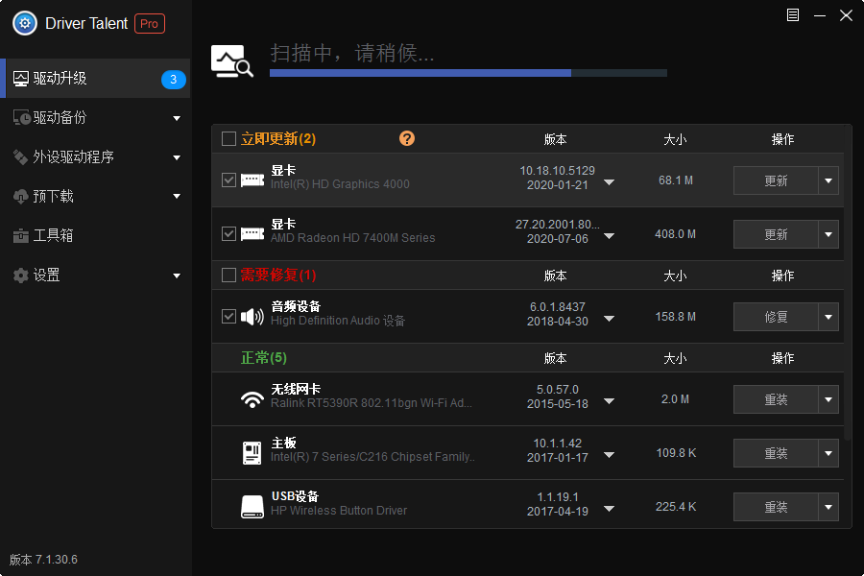
Task: Open action arrow beside Intel HD Graphics 更新
Action: [x=828, y=180]
